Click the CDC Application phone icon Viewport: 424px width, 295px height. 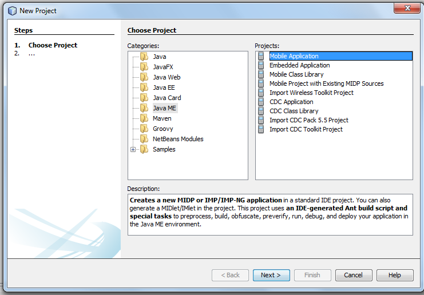(x=261, y=102)
